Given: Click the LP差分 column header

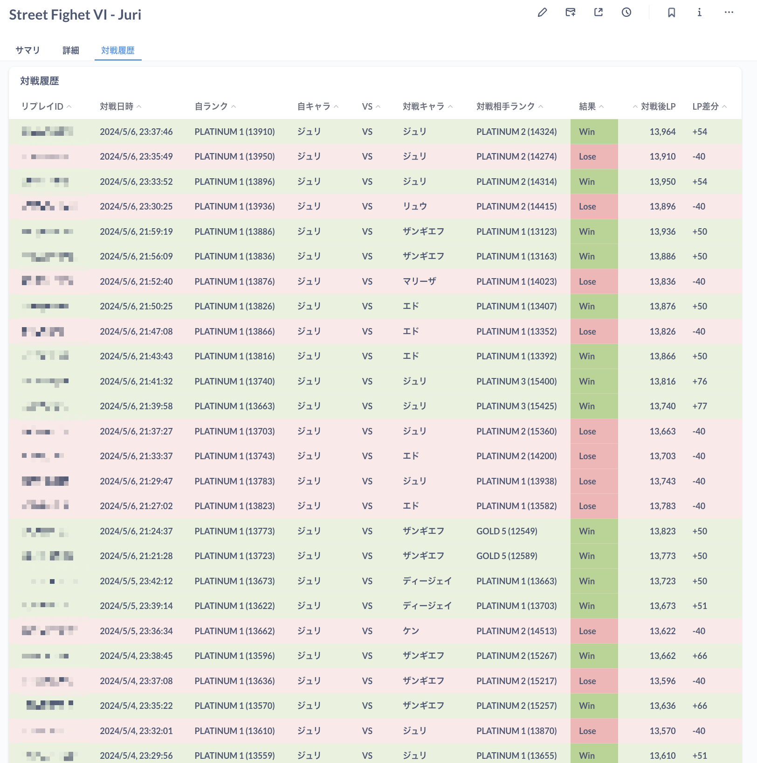Looking at the screenshot, I should (x=705, y=106).
